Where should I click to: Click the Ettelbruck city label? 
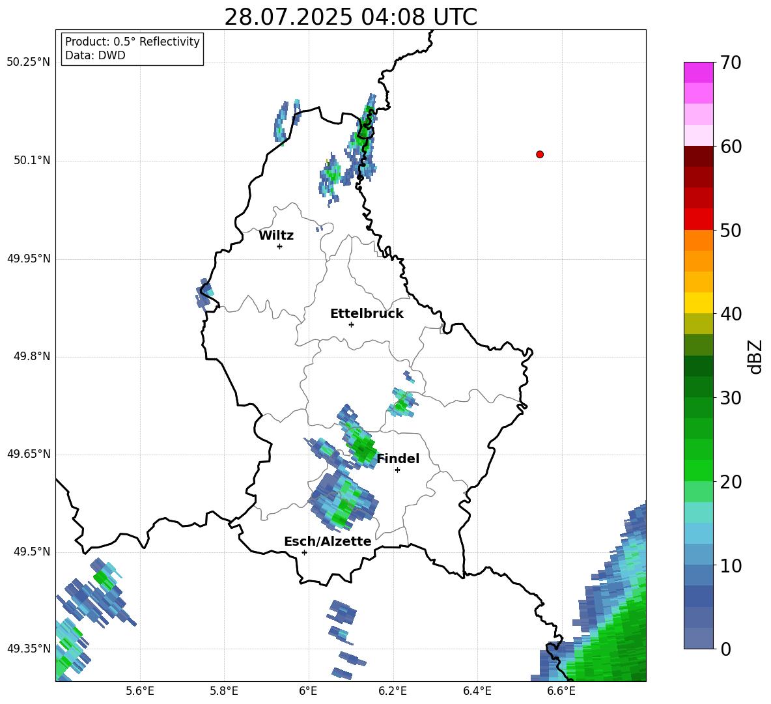pos(367,314)
